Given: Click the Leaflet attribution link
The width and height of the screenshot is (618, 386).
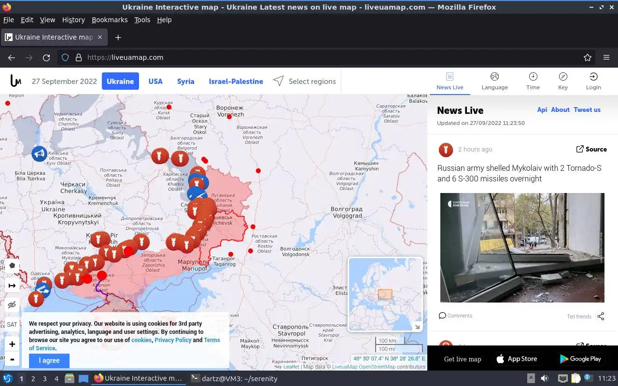Looking at the screenshot, I should click(x=291, y=367).
